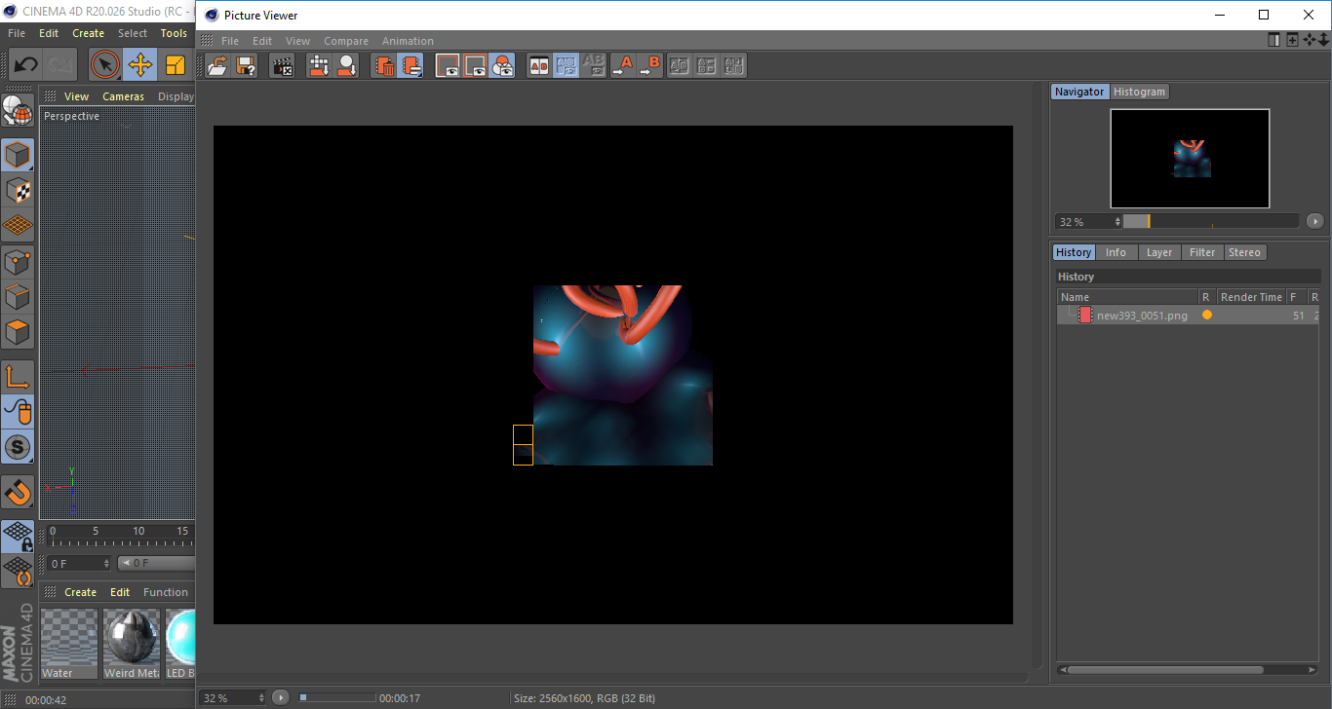Open the Compare menu
The height and width of the screenshot is (709, 1332).
pyautogui.click(x=346, y=41)
